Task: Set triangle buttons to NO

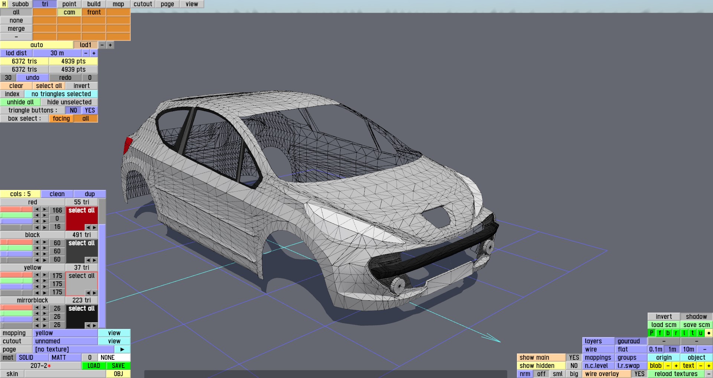Action: tap(74, 110)
